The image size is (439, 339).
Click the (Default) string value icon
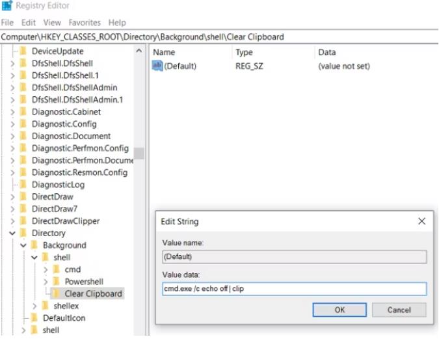[x=157, y=66]
